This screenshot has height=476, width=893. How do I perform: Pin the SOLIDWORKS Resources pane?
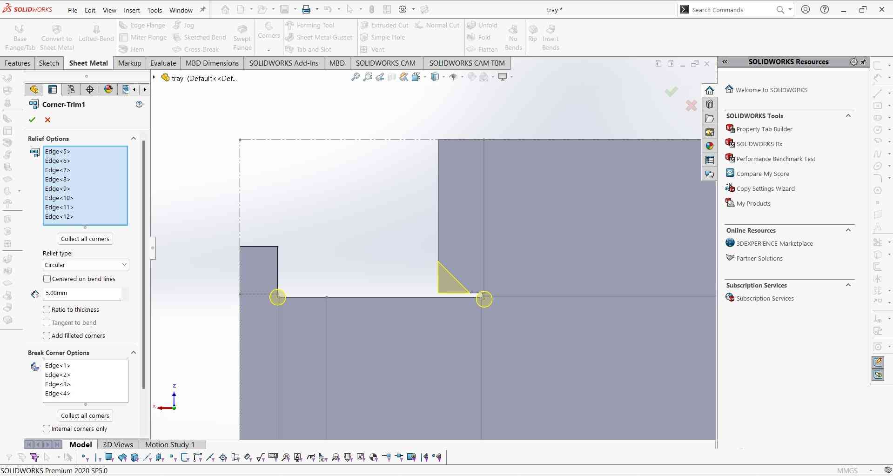[863, 61]
